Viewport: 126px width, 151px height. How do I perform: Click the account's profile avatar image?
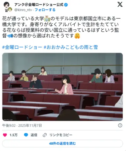8,7
